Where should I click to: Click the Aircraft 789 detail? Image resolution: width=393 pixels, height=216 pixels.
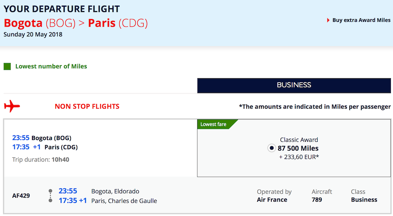[x=321, y=196]
